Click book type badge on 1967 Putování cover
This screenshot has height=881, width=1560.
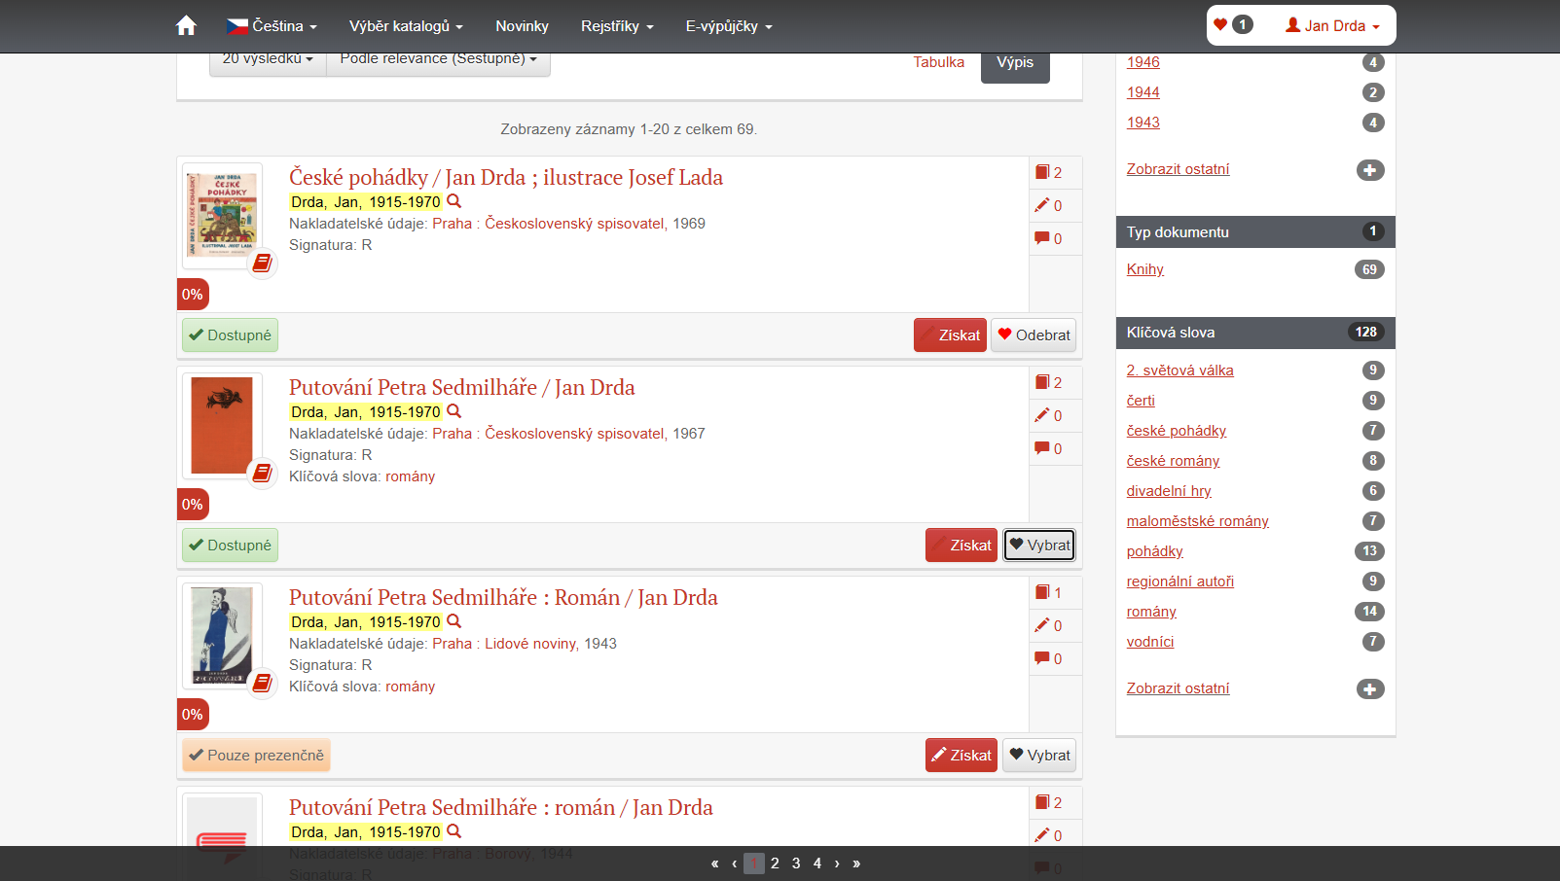coord(262,474)
